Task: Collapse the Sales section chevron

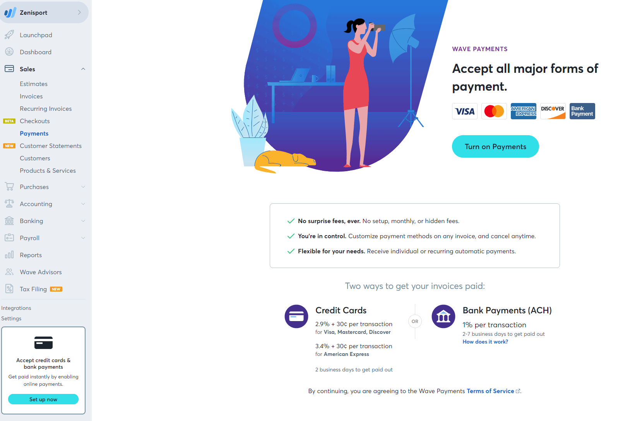Action: 83,69
